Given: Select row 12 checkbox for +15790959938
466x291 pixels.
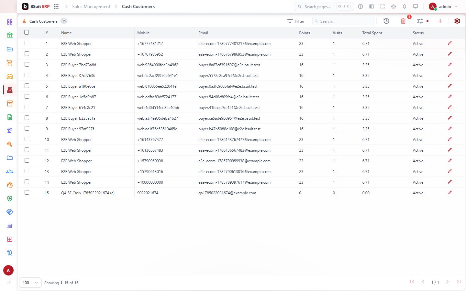Looking at the screenshot, I should [27, 160].
